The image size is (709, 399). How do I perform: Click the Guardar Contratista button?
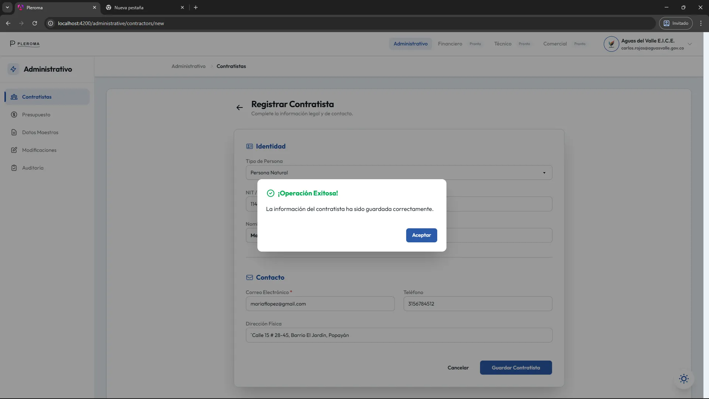click(x=516, y=368)
